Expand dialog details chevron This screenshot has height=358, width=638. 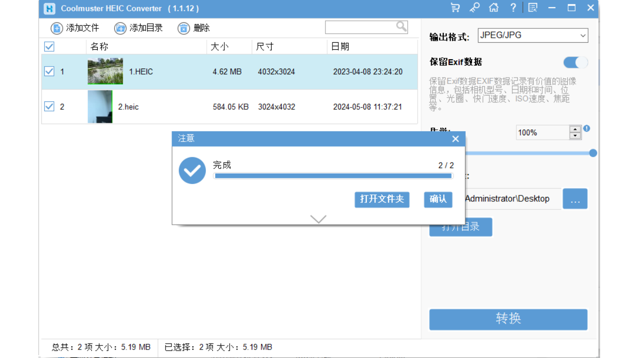[318, 219]
